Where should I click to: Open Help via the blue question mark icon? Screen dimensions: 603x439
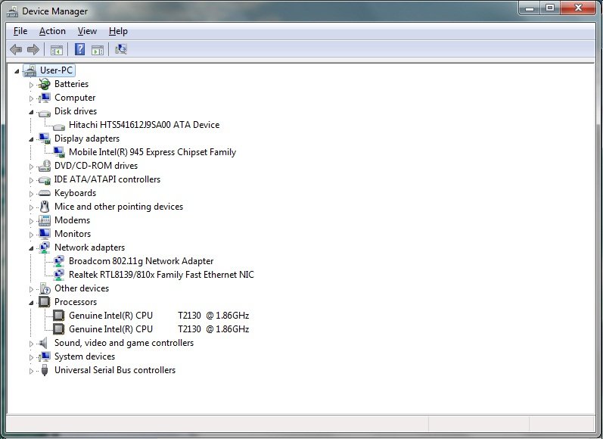pyautogui.click(x=79, y=50)
